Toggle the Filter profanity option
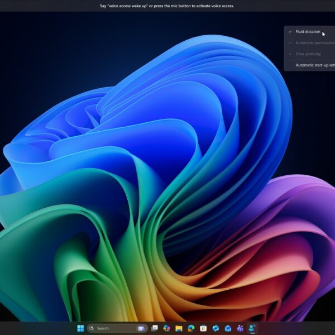This screenshot has height=335, width=335. point(308,54)
